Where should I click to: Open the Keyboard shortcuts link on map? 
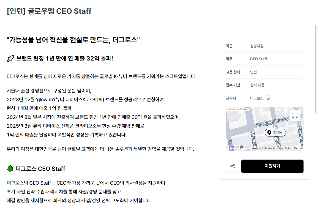(x=263, y=148)
